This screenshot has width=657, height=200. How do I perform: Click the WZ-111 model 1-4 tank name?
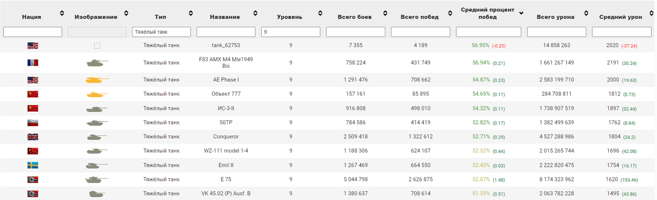click(226, 151)
